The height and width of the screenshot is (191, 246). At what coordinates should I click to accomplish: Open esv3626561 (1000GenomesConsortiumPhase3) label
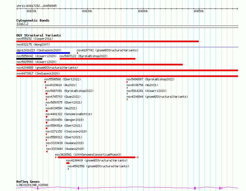[88, 155]
